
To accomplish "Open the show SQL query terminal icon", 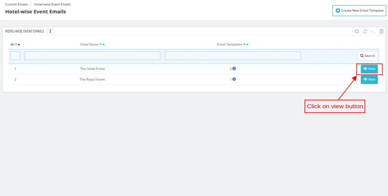I will (373, 31).
